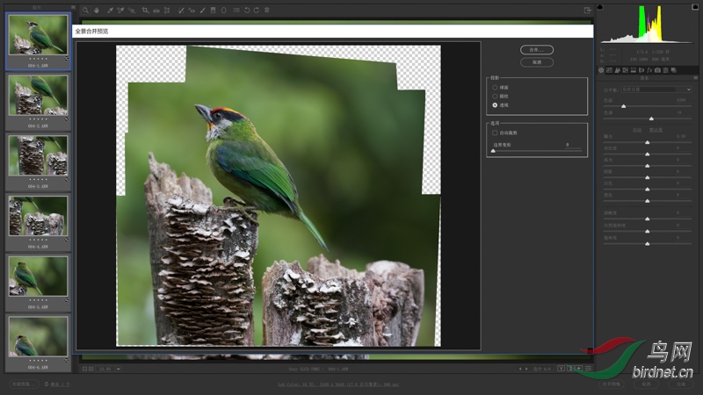Image resolution: width=703 pixels, height=395 pixels.
Task: Click the Merge (合并) button
Action: [536, 50]
